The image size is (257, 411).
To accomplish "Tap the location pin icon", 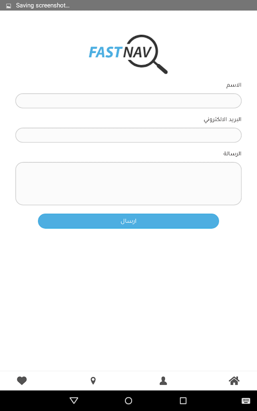I will coord(93,381).
